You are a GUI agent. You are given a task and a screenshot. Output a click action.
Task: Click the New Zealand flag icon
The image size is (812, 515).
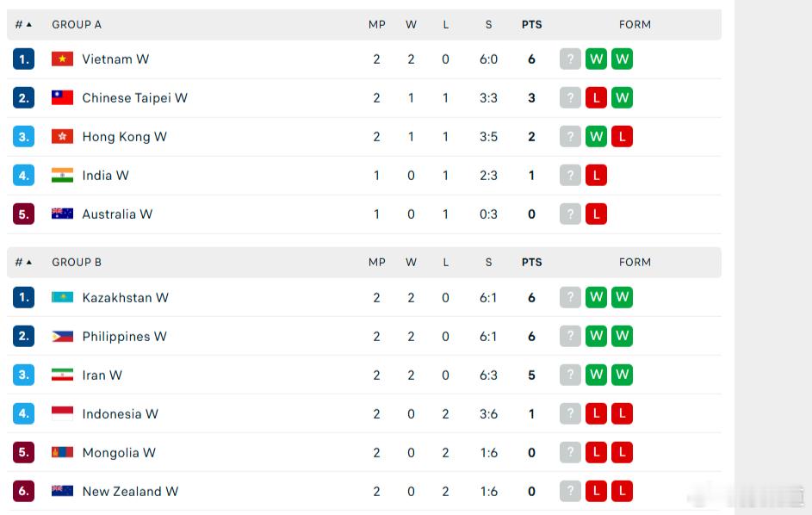click(x=62, y=491)
